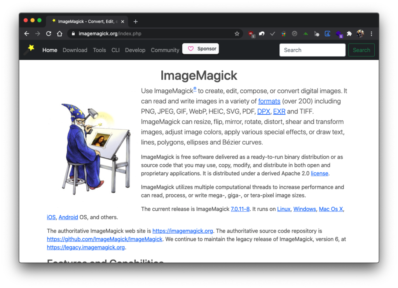This screenshot has height=288, width=398.
Task: Click the white curved arrow extension
Action: click(262, 34)
